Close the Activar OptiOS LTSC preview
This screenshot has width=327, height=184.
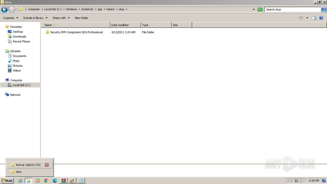(47, 165)
